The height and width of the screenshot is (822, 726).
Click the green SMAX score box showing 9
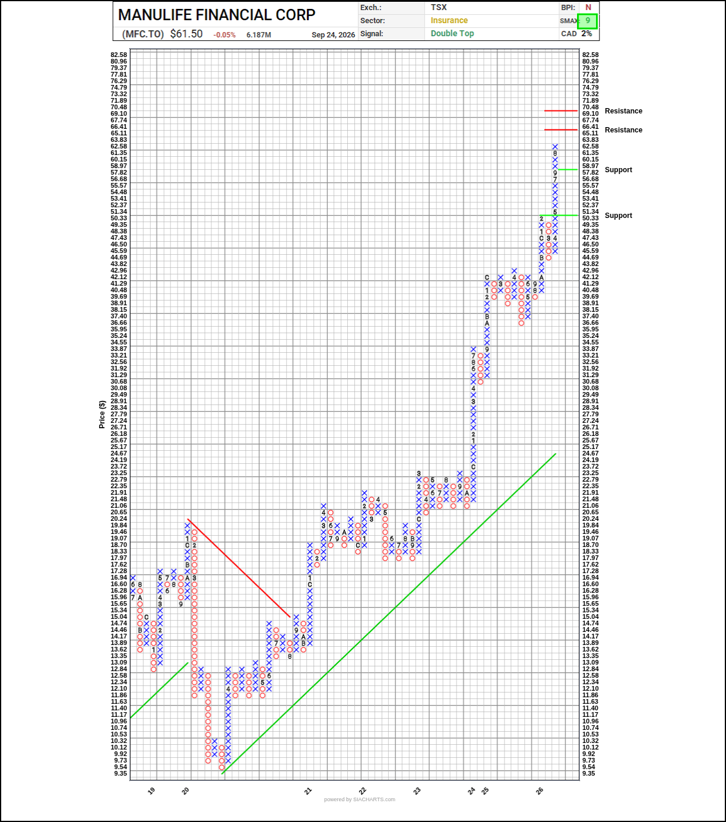588,21
